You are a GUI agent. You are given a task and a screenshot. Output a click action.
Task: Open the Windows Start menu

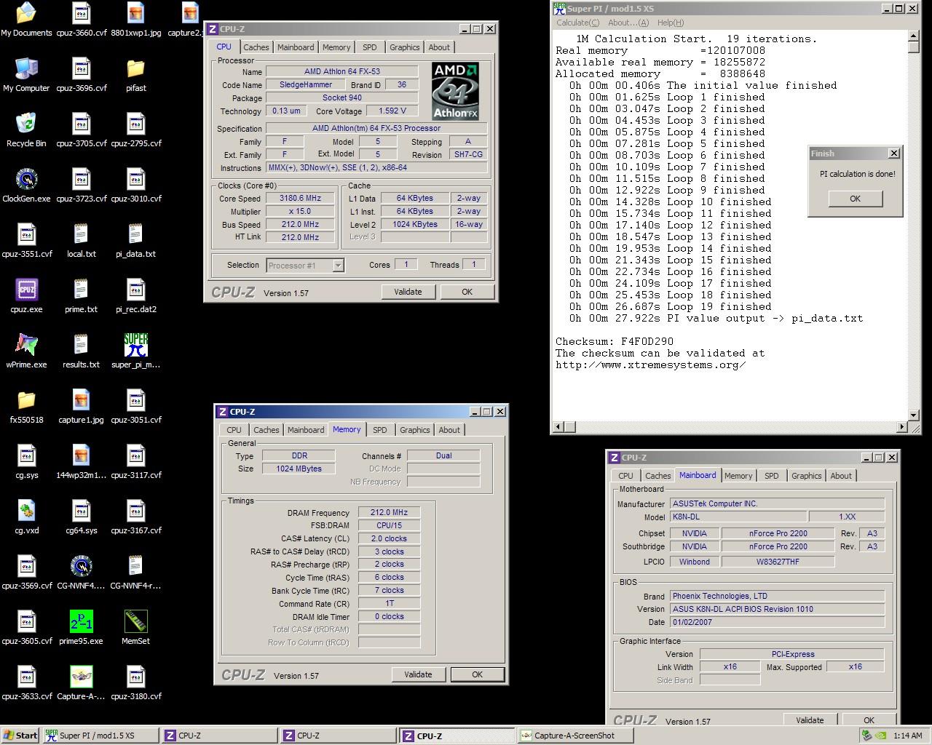tap(20, 736)
